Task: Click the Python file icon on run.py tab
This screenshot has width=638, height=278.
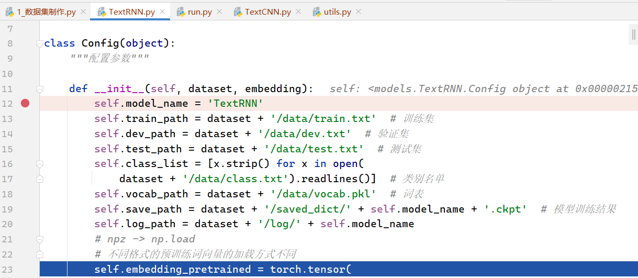Action: [181, 12]
